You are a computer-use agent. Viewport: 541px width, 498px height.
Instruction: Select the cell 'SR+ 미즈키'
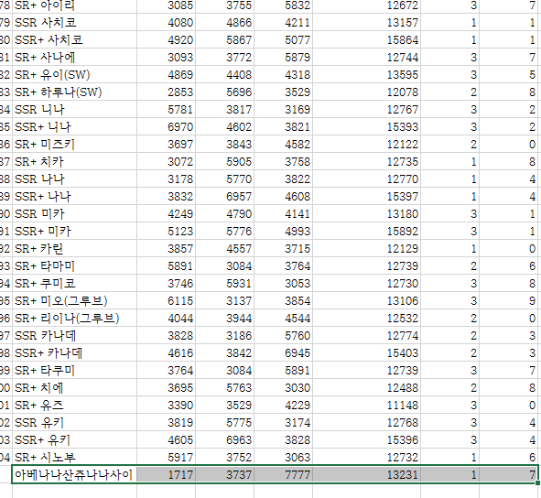tap(74, 144)
